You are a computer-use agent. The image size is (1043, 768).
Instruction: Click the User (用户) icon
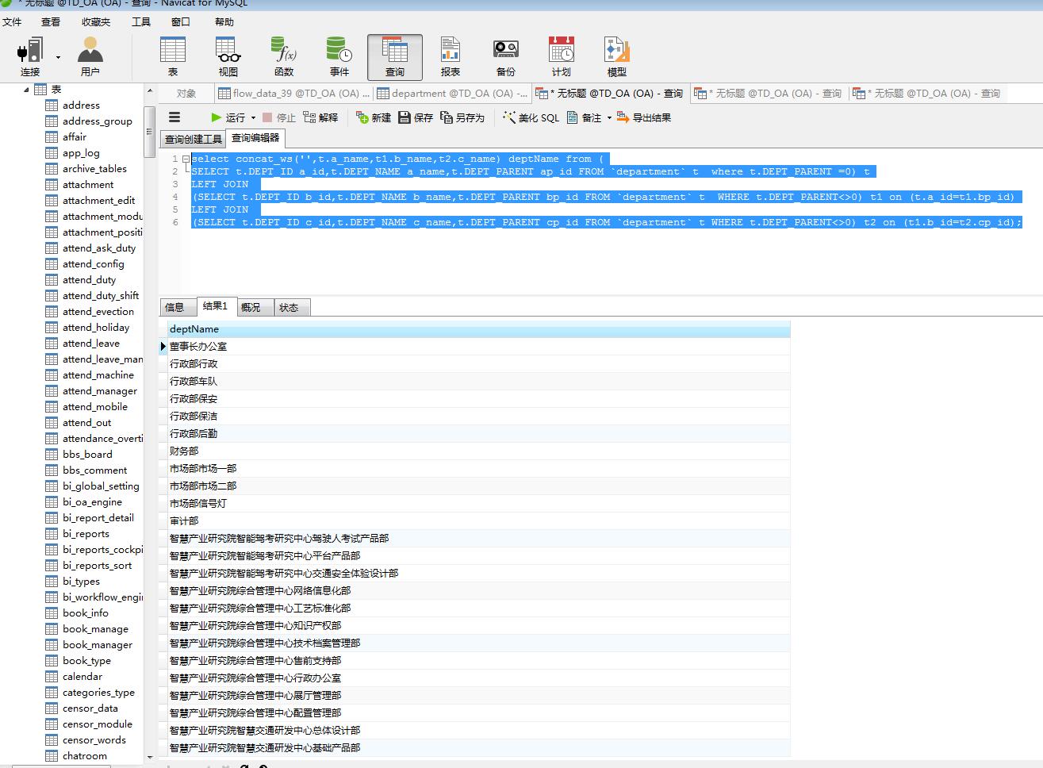pos(90,52)
